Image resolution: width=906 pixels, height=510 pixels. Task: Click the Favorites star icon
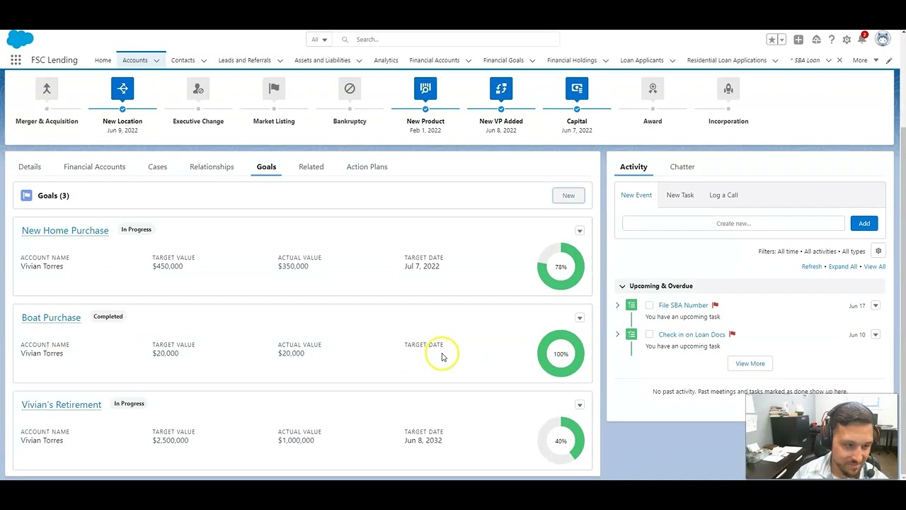(772, 40)
